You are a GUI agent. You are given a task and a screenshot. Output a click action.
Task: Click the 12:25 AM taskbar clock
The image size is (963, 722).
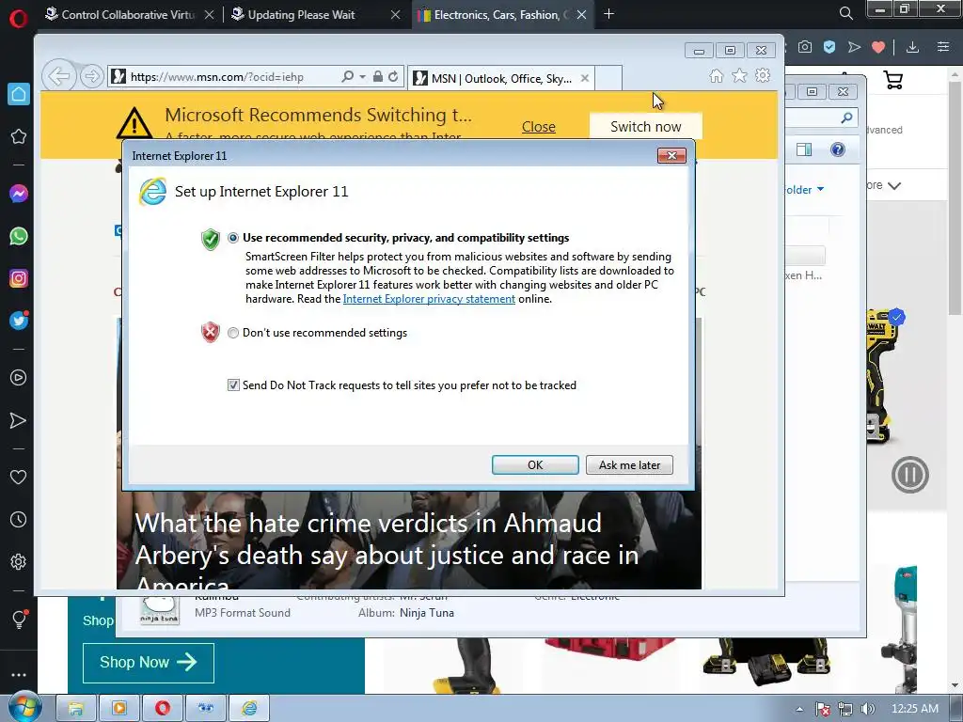click(x=914, y=709)
